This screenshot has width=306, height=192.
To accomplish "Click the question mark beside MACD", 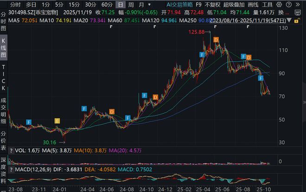I will tap(11, 170).
